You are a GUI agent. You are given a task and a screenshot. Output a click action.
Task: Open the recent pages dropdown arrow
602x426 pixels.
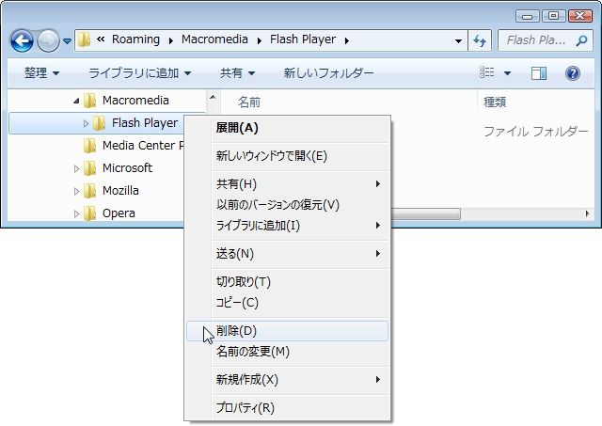click(67, 40)
